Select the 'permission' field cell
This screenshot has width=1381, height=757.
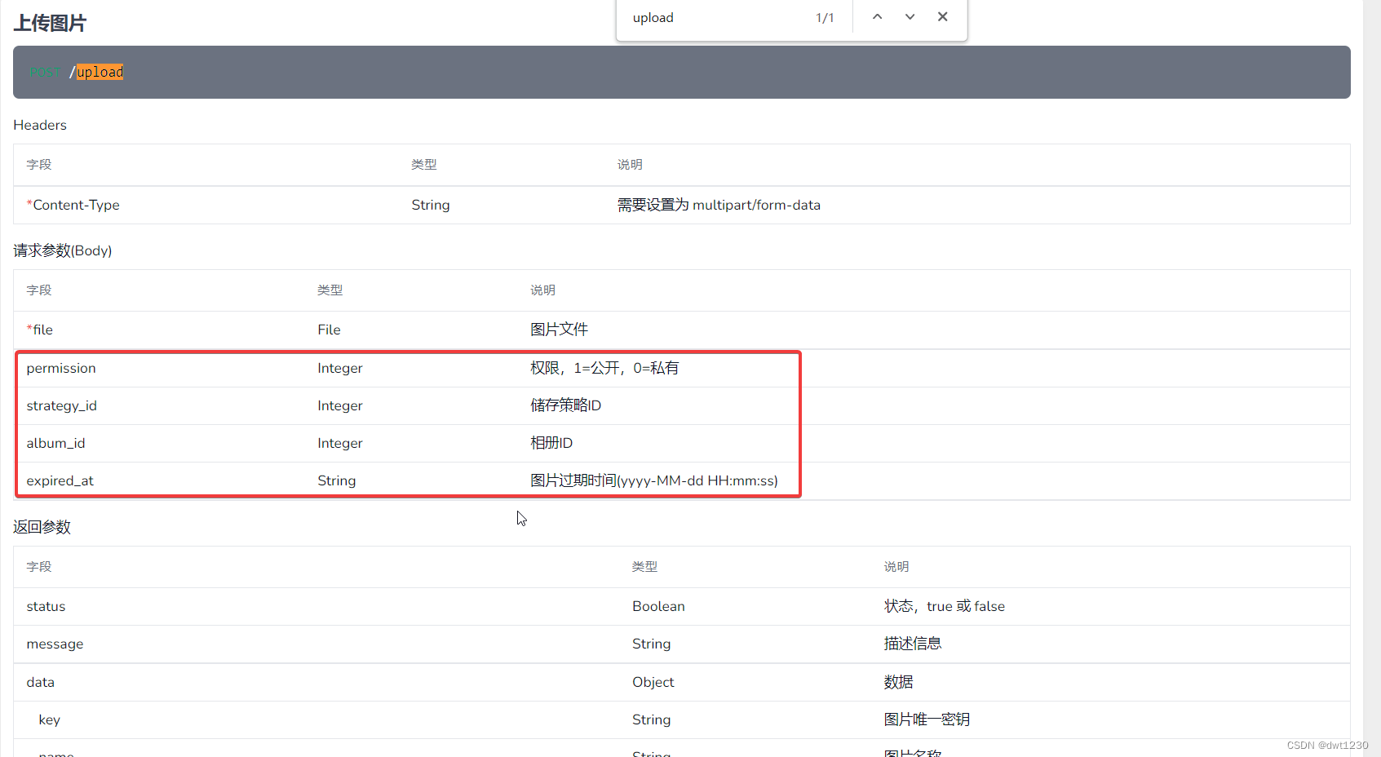(x=61, y=368)
